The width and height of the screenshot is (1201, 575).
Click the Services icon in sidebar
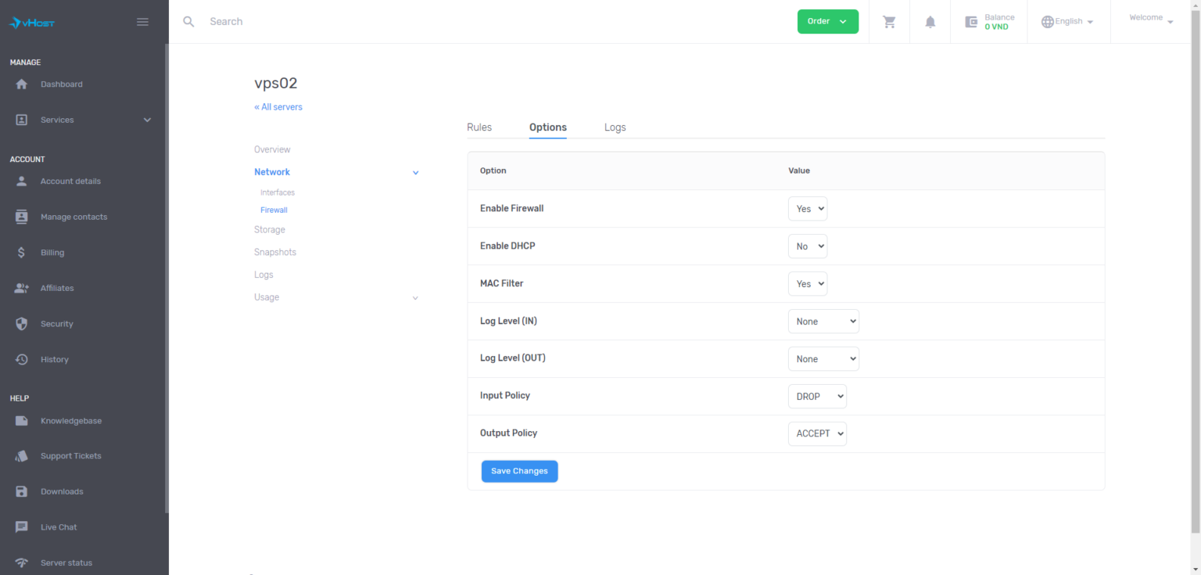22,120
